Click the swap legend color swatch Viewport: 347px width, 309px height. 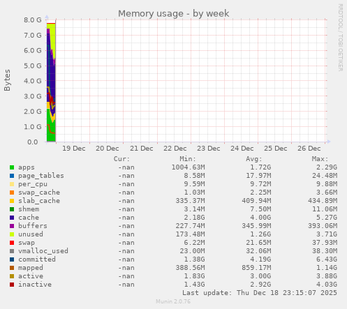click(x=12, y=243)
